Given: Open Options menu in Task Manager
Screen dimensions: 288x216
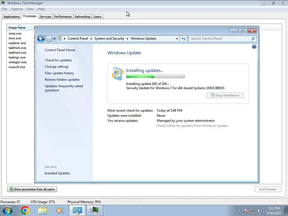Looking at the screenshot, I should point(17,9).
